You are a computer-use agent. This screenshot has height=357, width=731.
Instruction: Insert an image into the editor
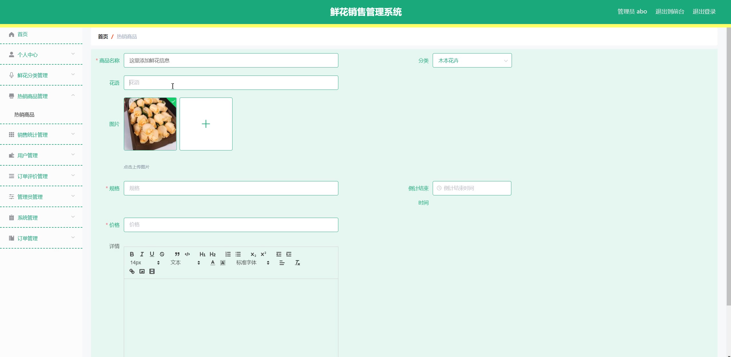[x=142, y=271]
